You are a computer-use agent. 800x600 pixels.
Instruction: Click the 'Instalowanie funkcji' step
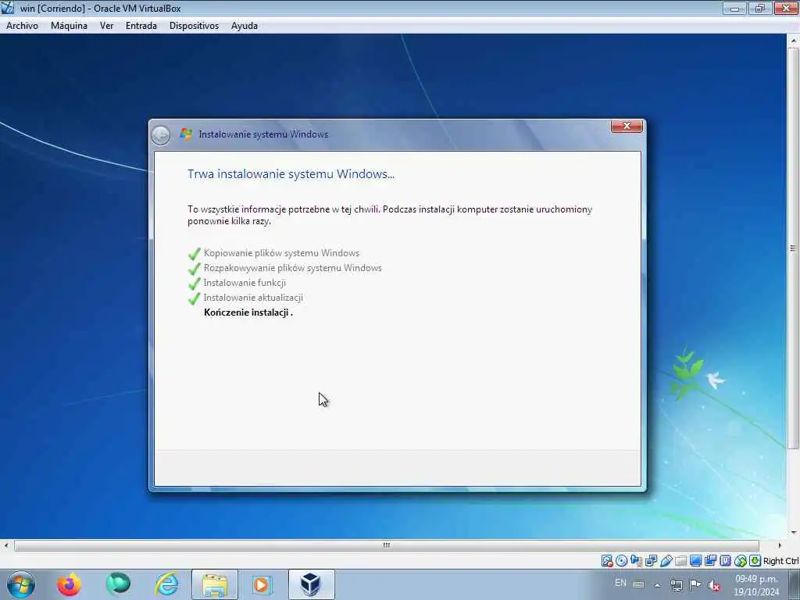click(x=245, y=283)
